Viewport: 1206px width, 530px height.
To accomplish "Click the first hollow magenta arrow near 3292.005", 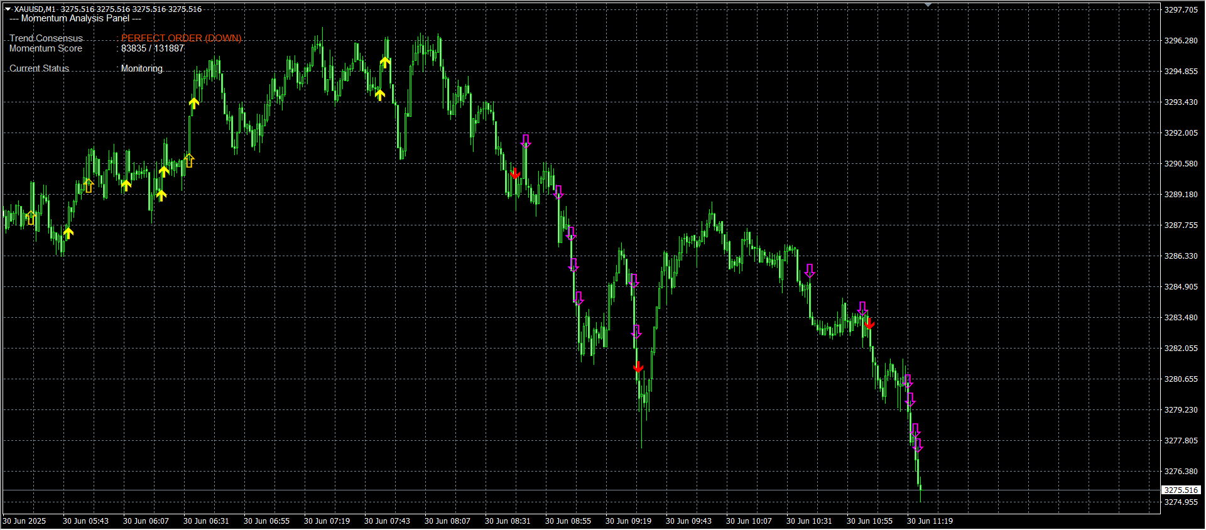I will point(526,141).
